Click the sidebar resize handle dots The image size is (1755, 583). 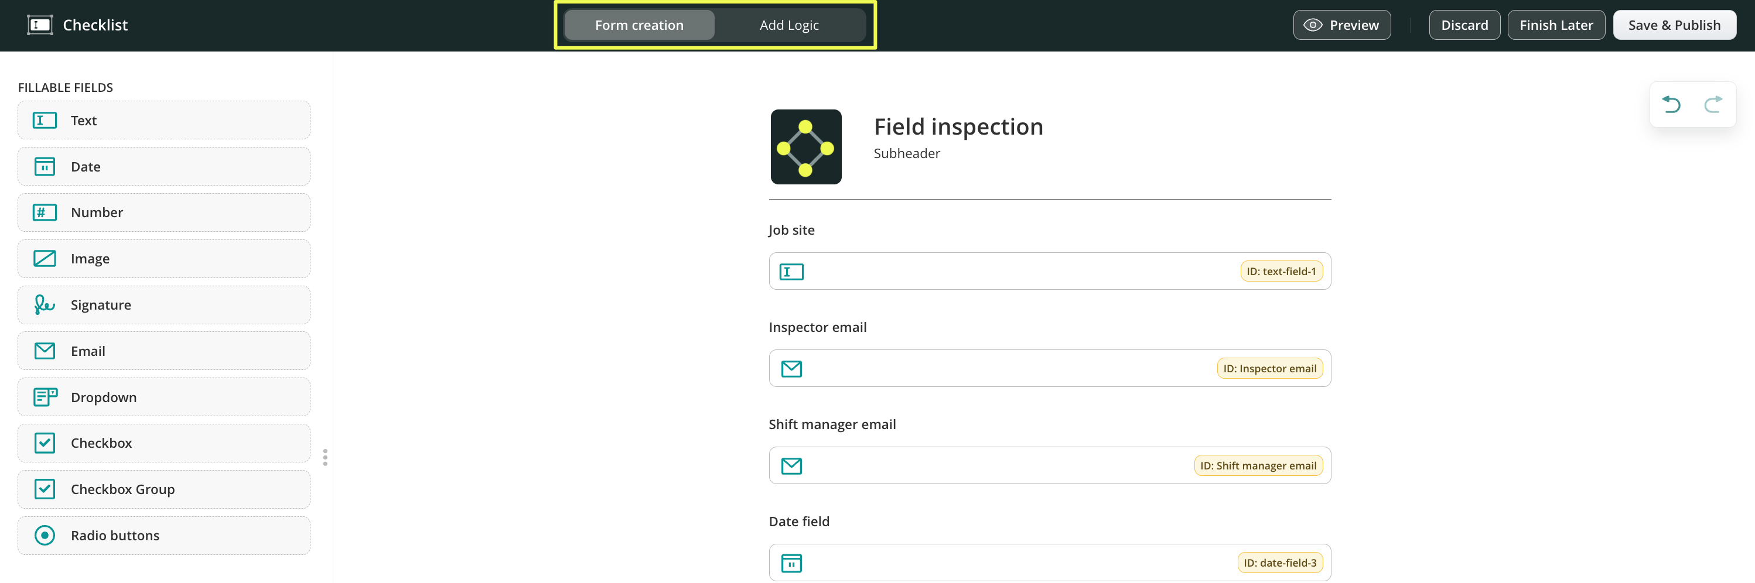pyautogui.click(x=325, y=457)
